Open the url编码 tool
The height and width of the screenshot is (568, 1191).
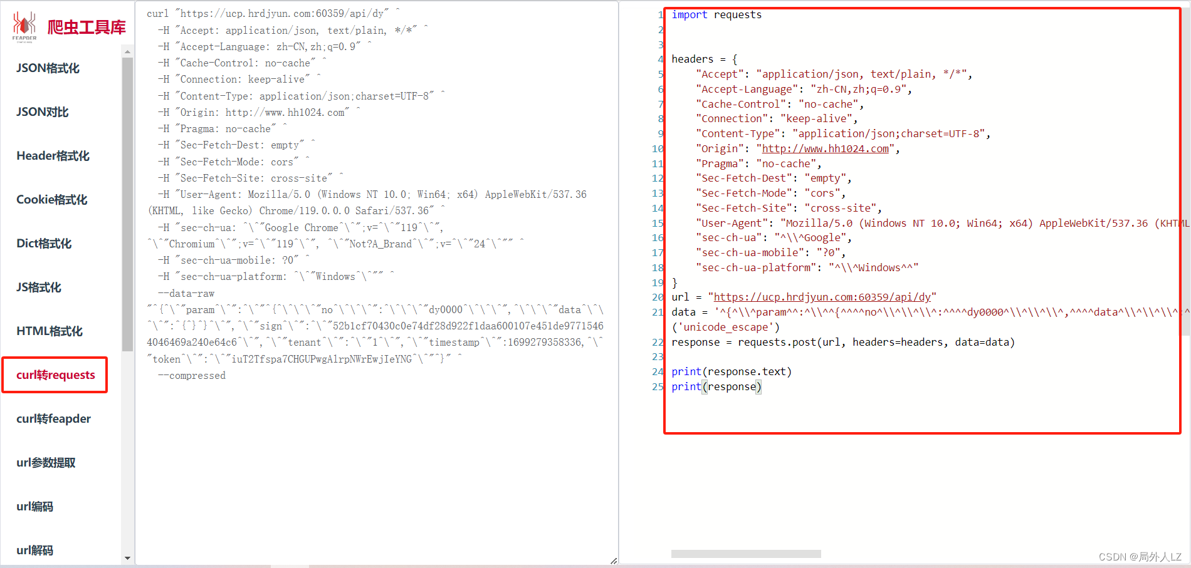click(35, 507)
